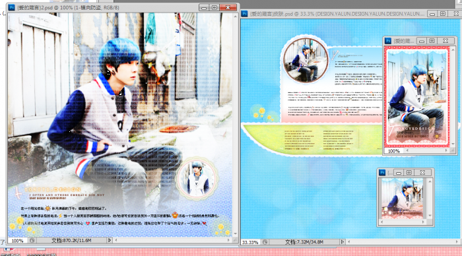
Task: Click the Ps icon of the 100% document window
Action: click(x=11, y=7)
